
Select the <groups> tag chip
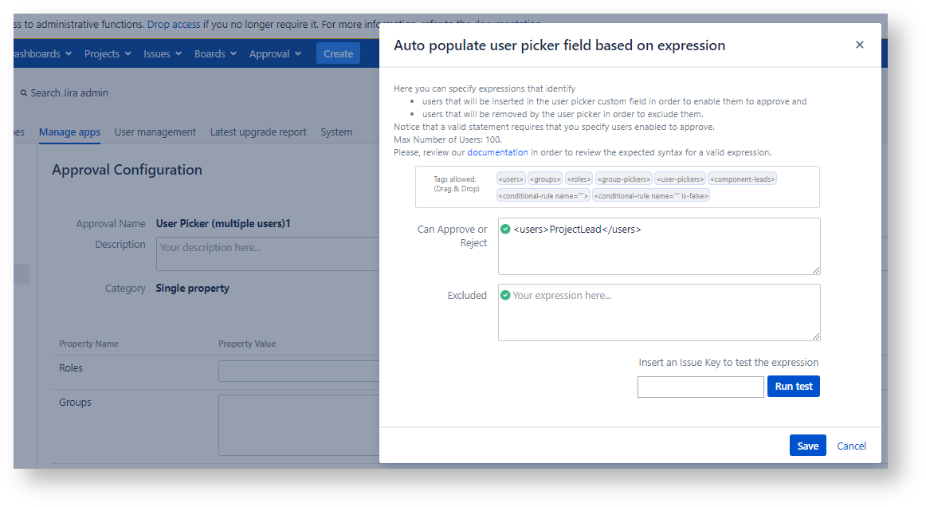[x=545, y=179]
